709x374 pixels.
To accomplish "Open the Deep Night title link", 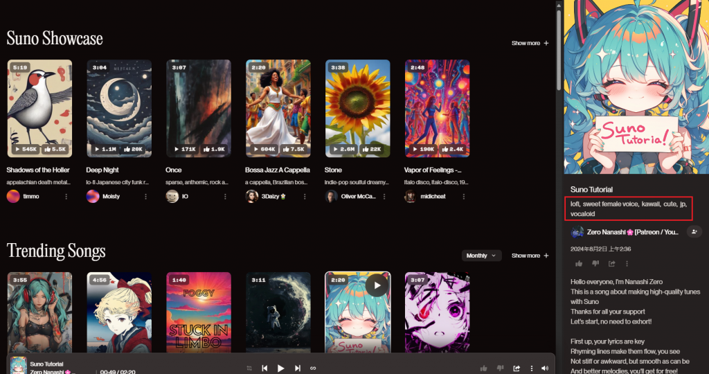I will tap(102, 170).
